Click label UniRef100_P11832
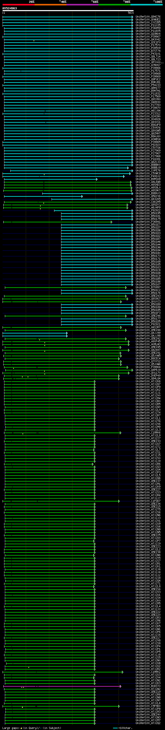The image size is (165, 730). (148, 93)
